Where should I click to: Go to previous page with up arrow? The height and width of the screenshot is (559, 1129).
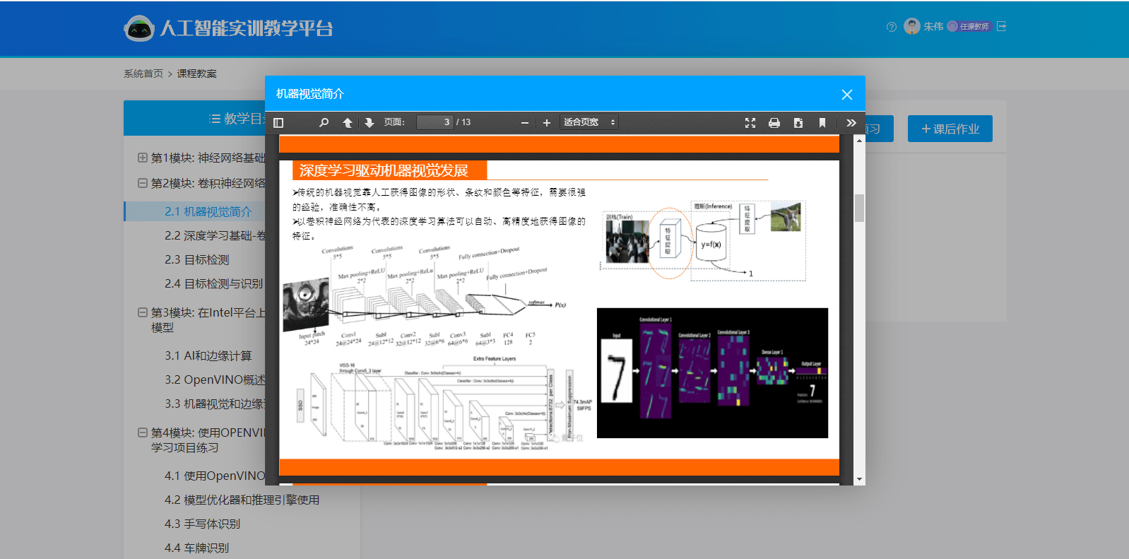click(x=348, y=122)
